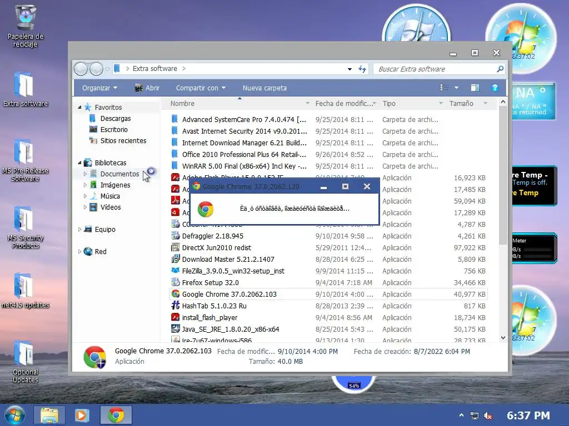Click the Abrir toolbar button

point(147,88)
